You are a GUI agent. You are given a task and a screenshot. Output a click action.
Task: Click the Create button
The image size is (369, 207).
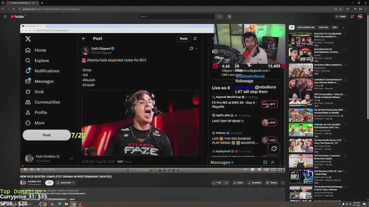coord(341,16)
